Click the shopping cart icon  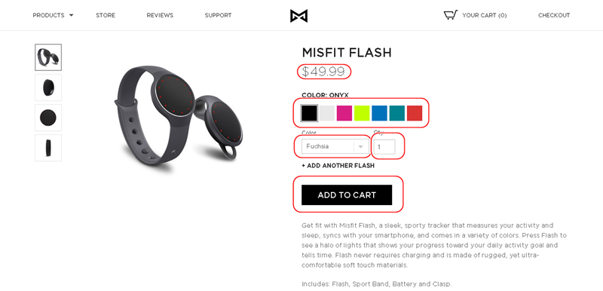[451, 15]
